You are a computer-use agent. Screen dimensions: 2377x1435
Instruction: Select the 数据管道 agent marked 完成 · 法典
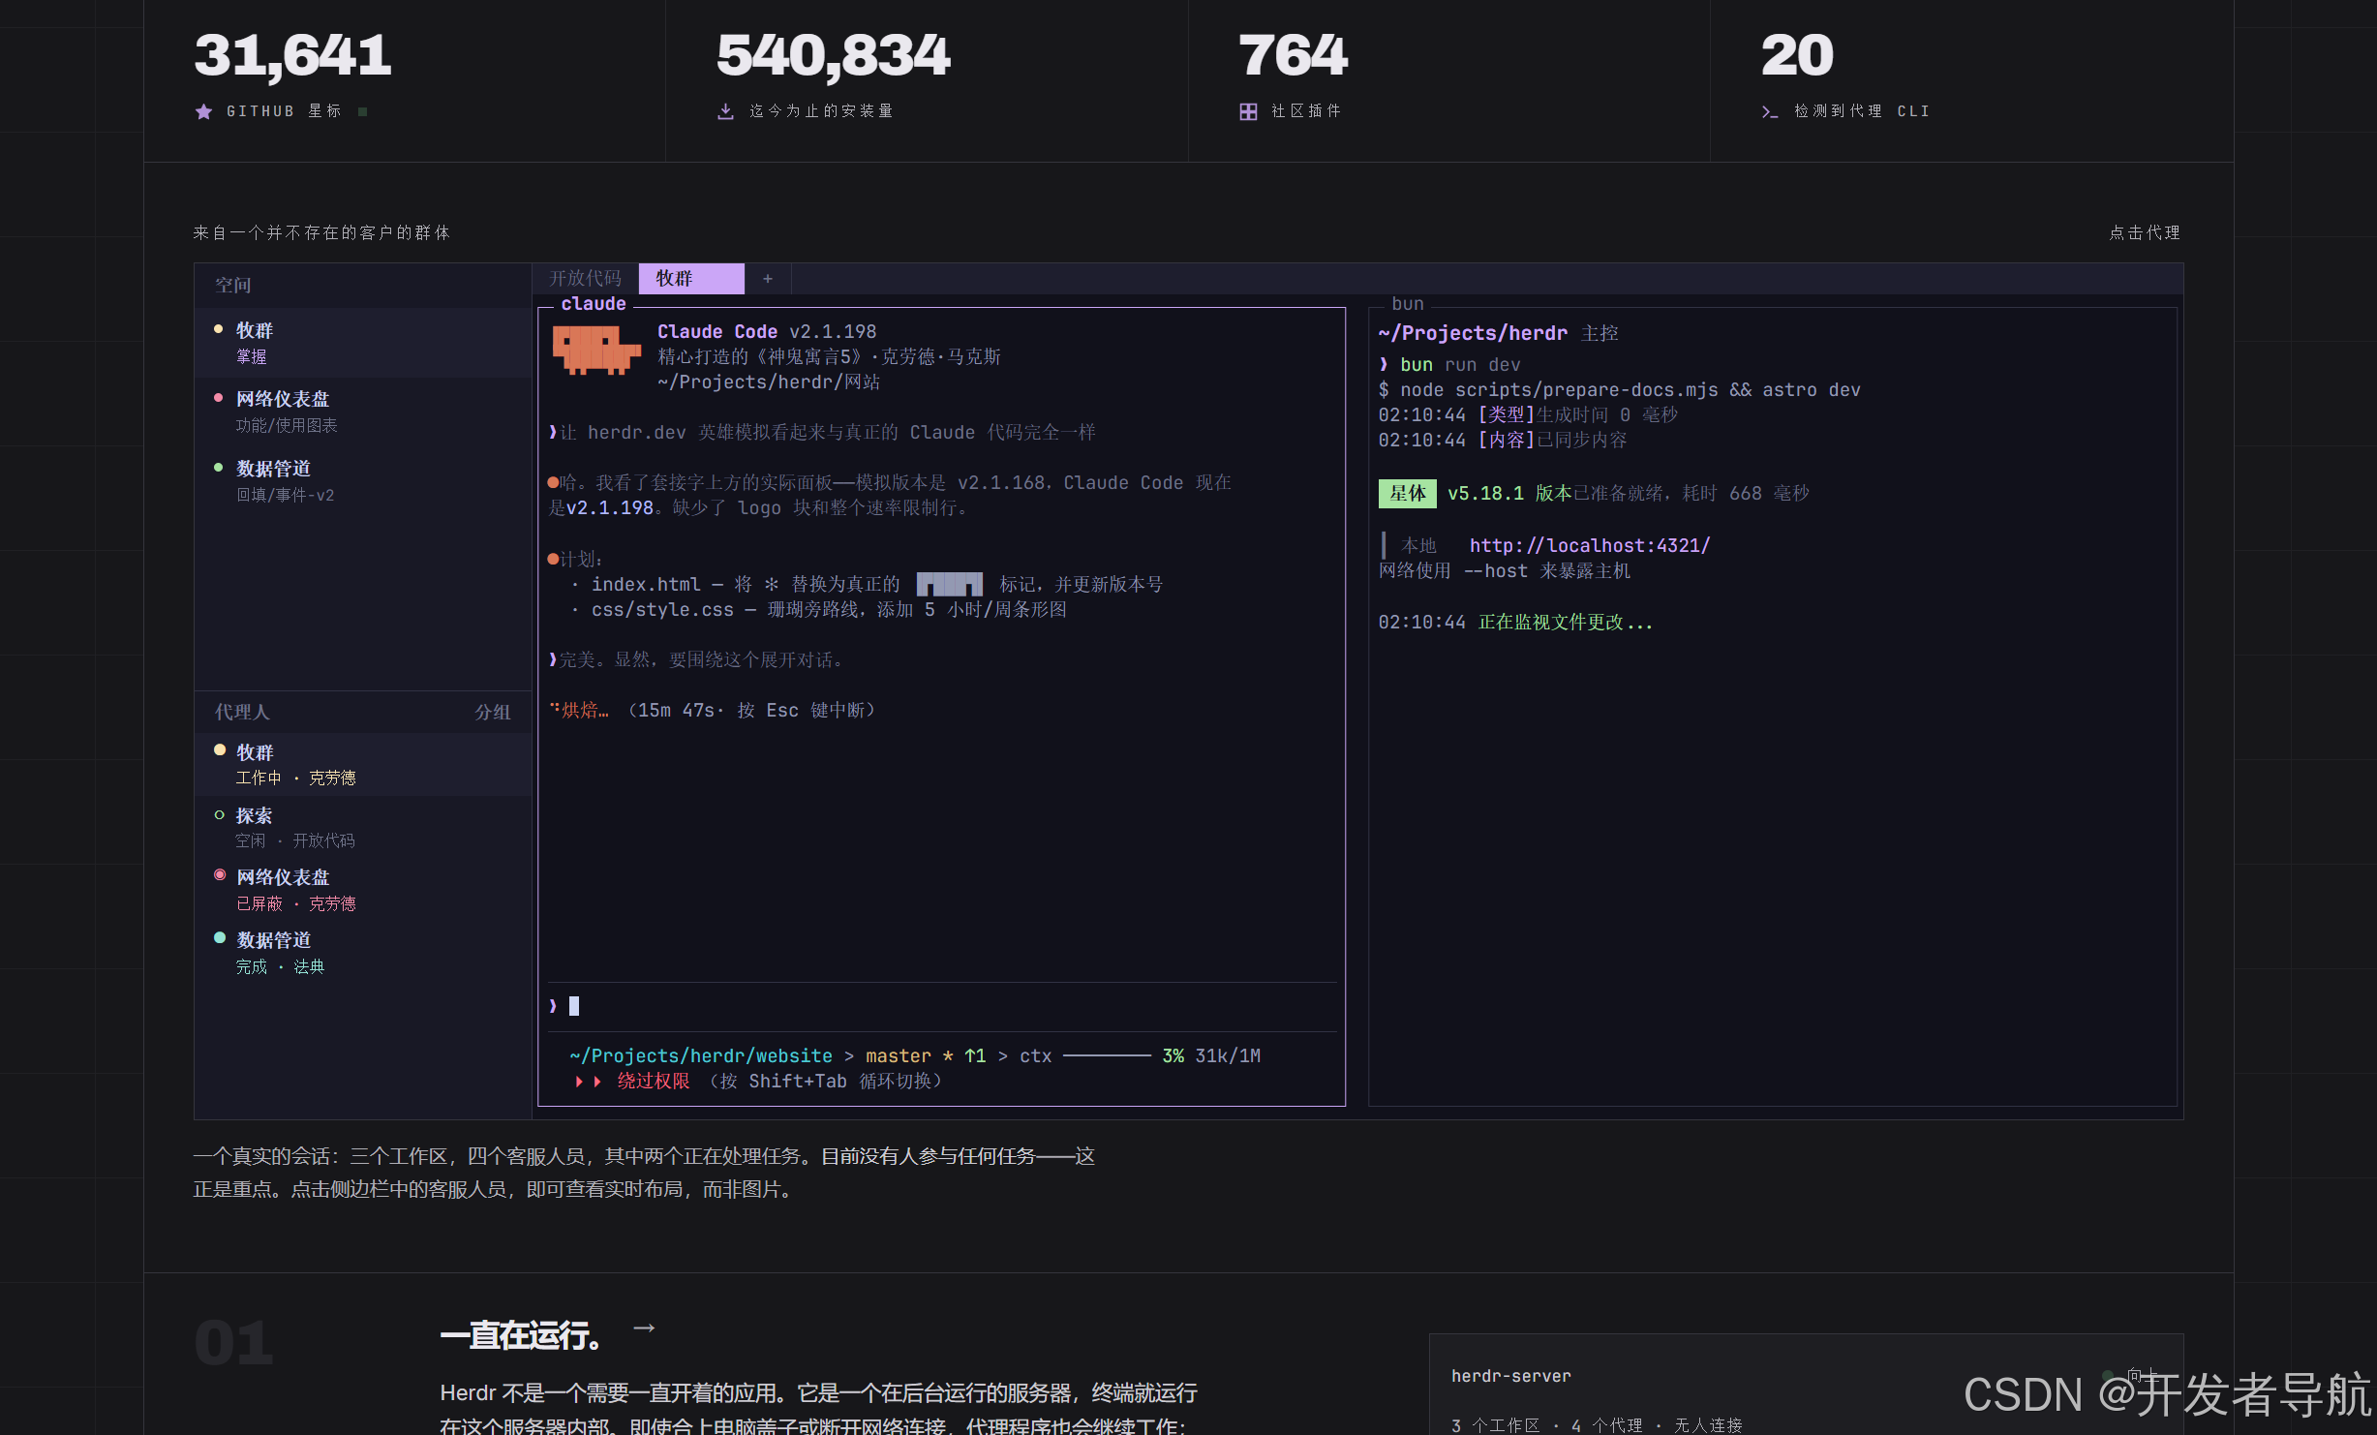(x=363, y=953)
